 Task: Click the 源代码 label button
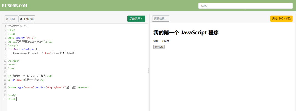pos(11,19)
